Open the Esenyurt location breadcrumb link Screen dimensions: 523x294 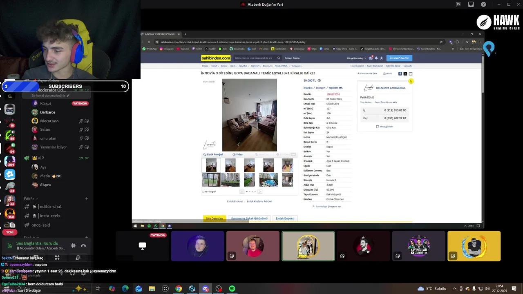tap(321, 88)
